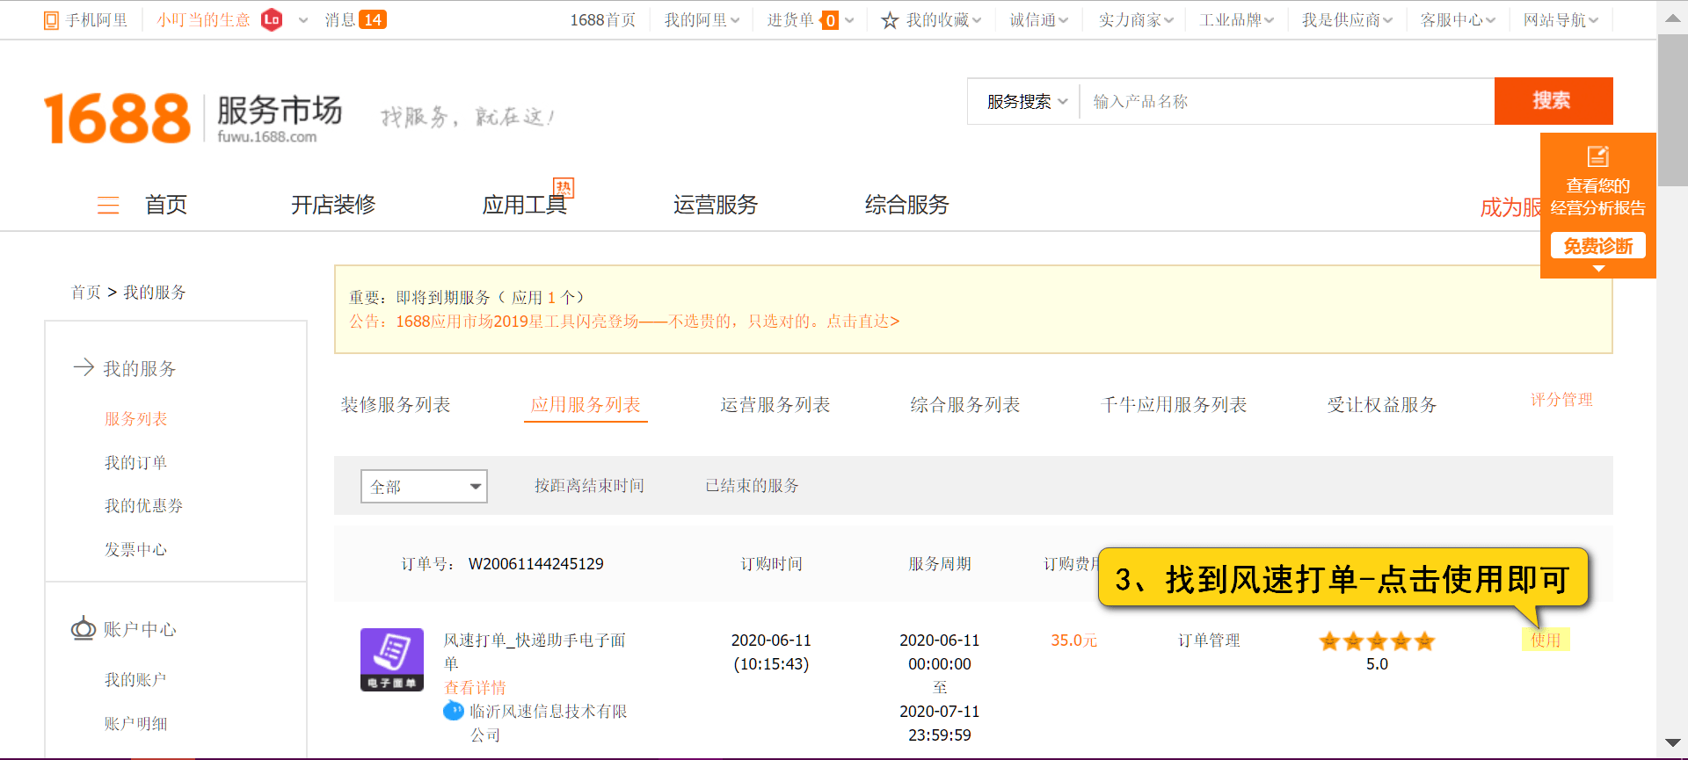This screenshot has height=760, width=1688.
Task: Open the 1688首页 top link
Action: (x=602, y=20)
